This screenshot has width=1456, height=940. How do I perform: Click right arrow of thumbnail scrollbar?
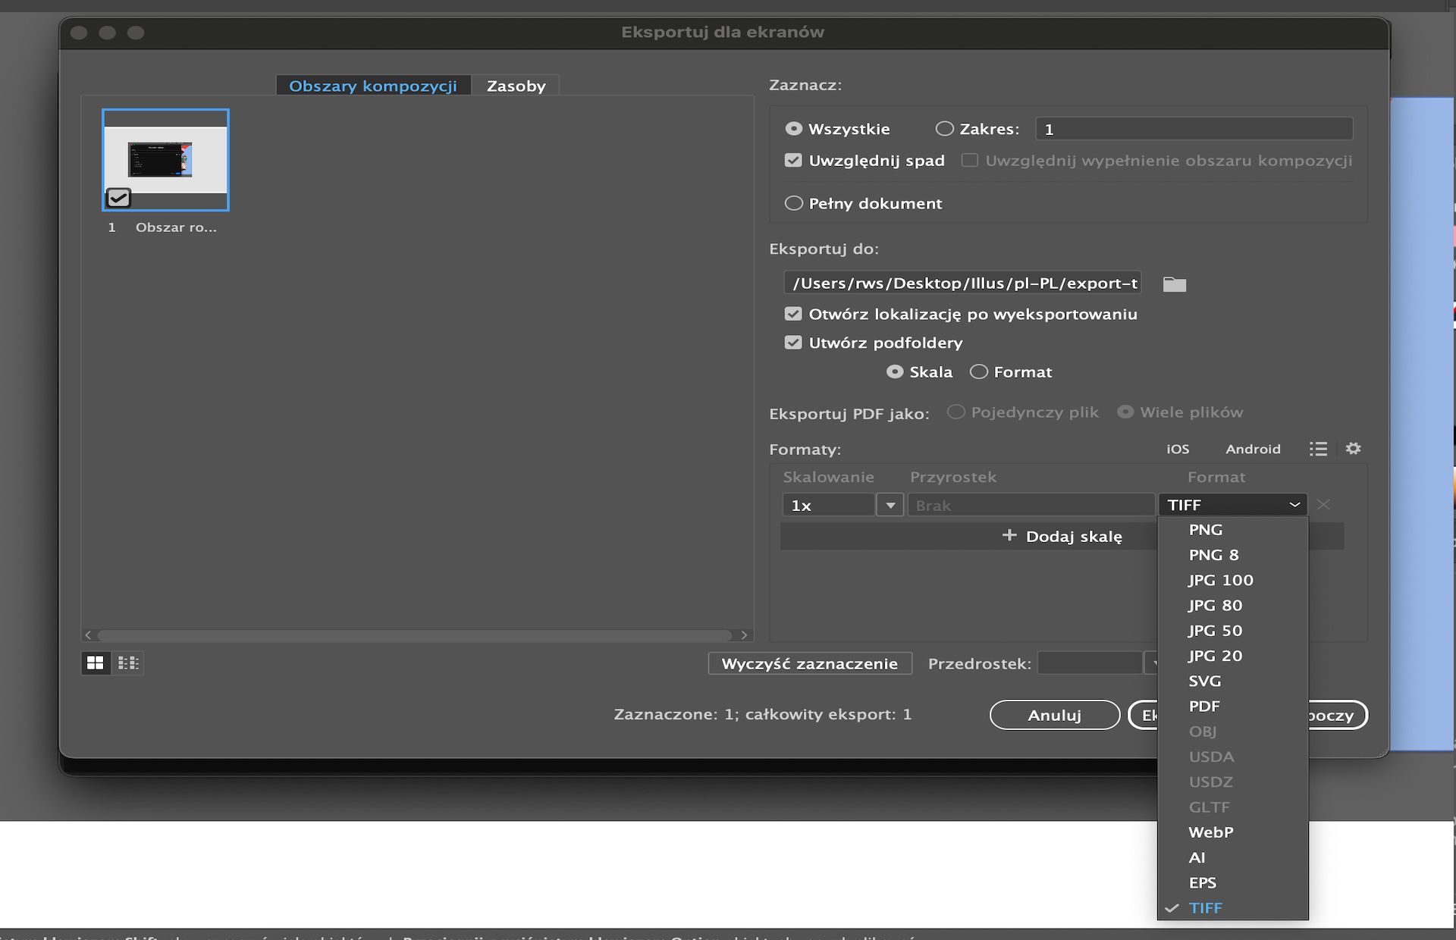744,635
